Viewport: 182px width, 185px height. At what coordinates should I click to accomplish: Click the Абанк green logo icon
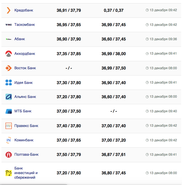click(8, 39)
